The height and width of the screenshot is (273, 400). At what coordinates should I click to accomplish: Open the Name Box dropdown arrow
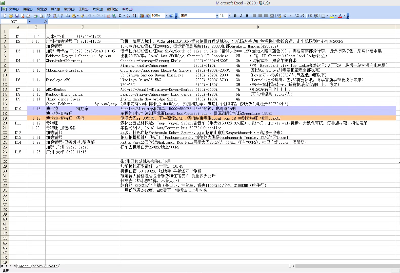click(30, 21)
